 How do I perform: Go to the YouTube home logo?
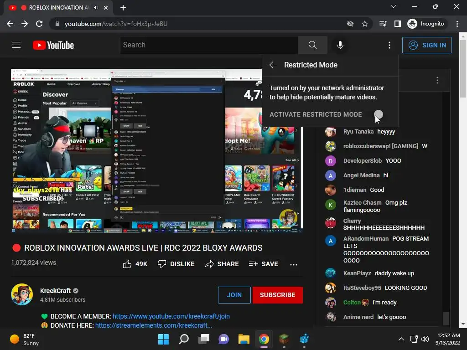click(x=53, y=45)
